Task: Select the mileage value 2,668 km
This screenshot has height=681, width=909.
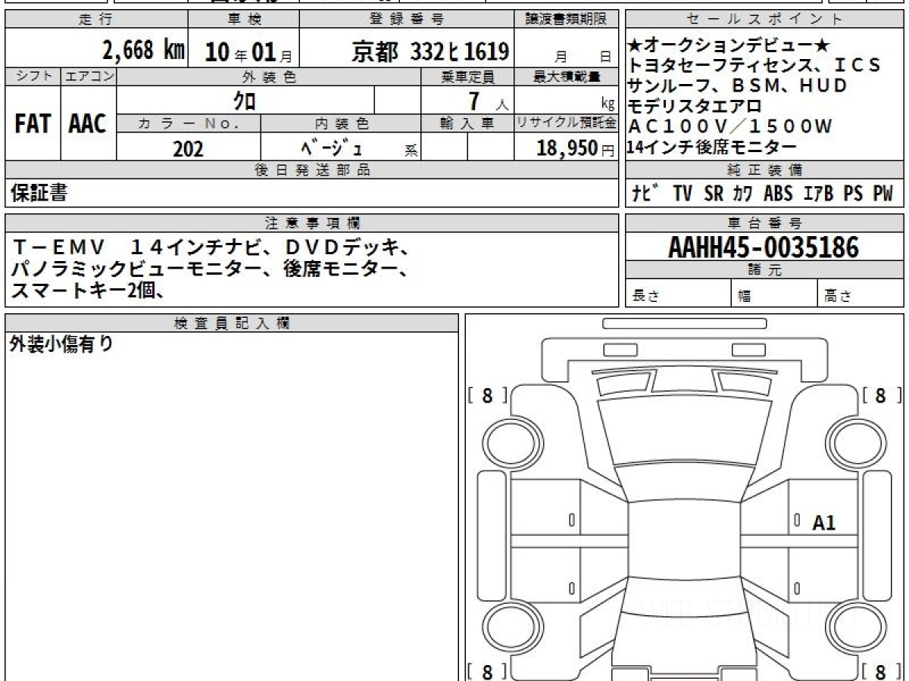Action: 143,50
